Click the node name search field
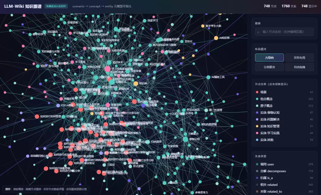The height and width of the screenshot is (195, 321). click(x=284, y=32)
